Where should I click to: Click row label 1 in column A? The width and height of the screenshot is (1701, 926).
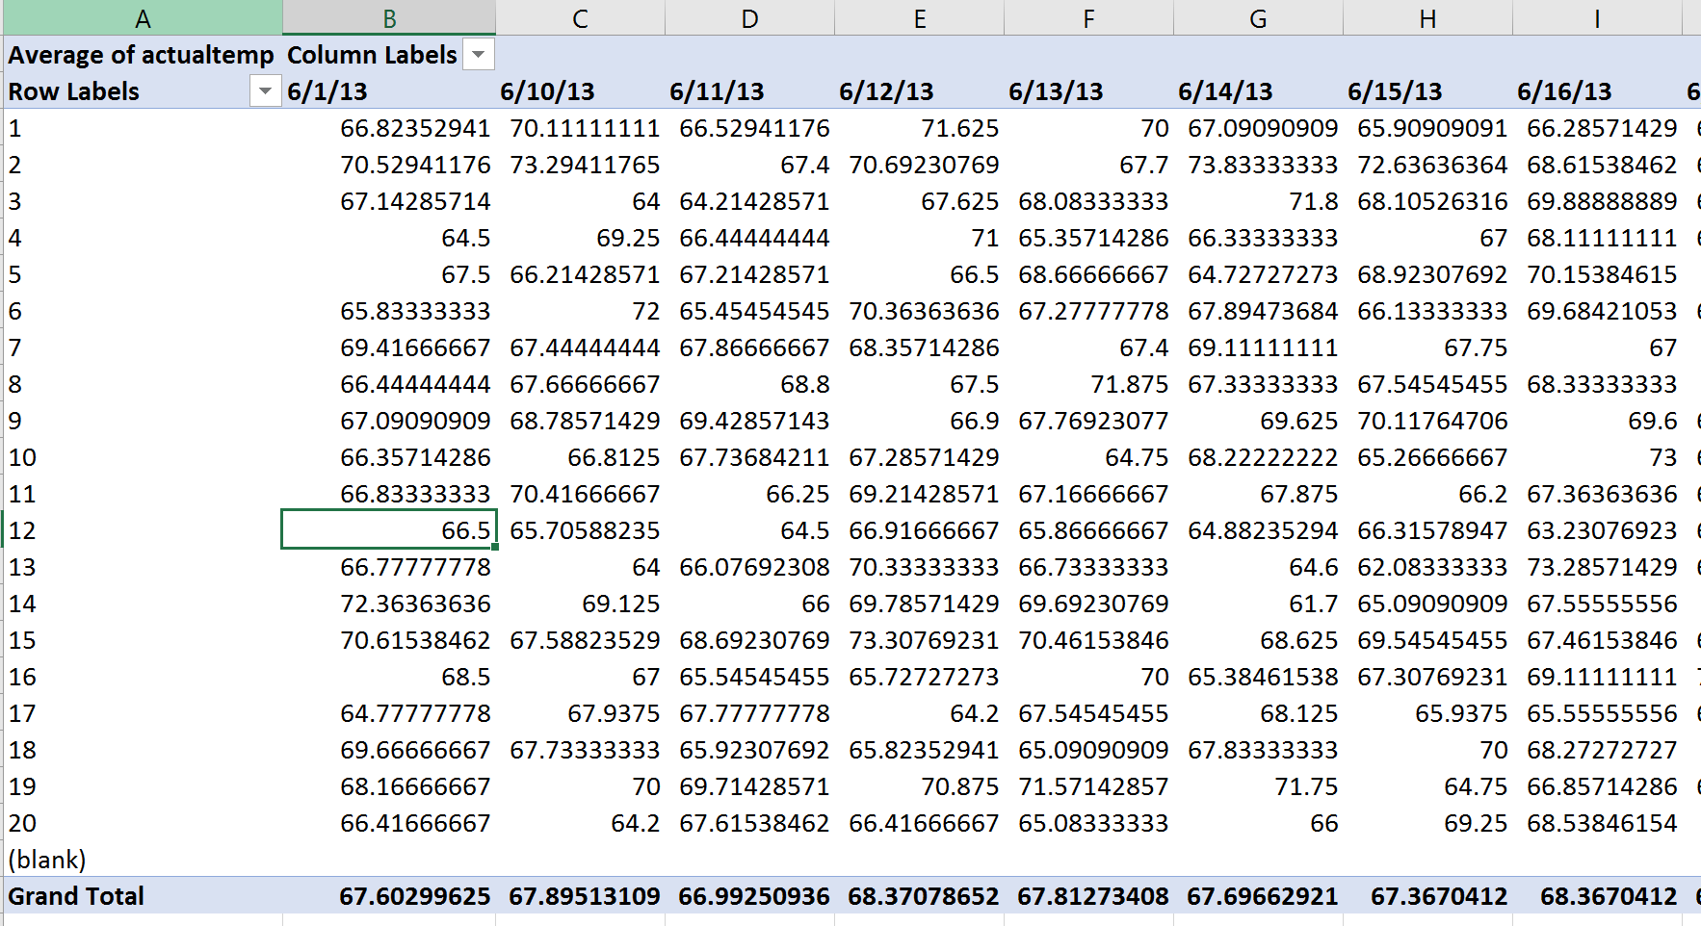pyautogui.click(x=143, y=128)
